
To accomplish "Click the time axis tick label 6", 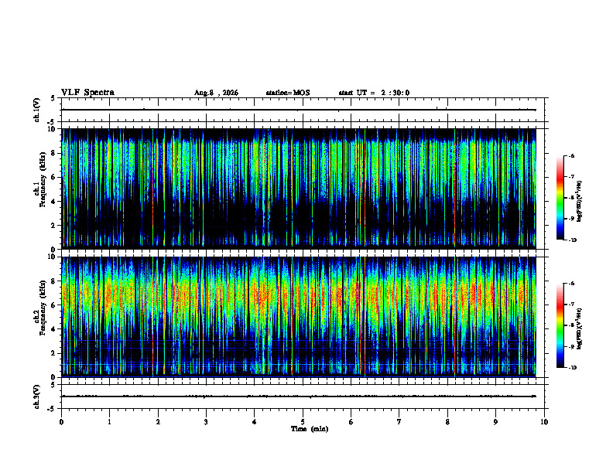I will pos(351,422).
